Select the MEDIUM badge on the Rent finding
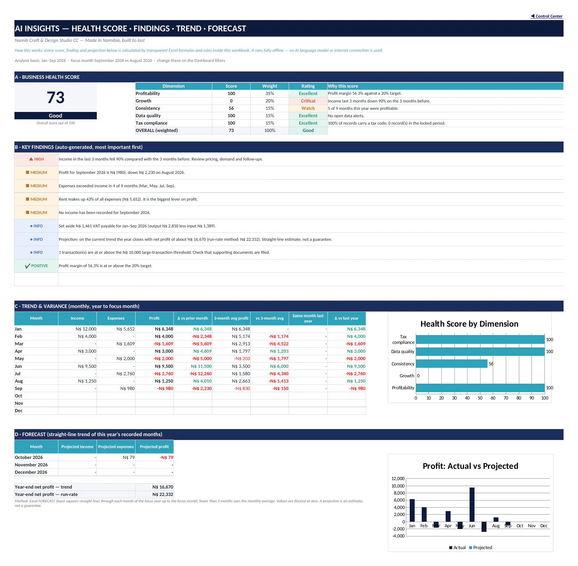Screen dimensions: 578x566 (36, 199)
